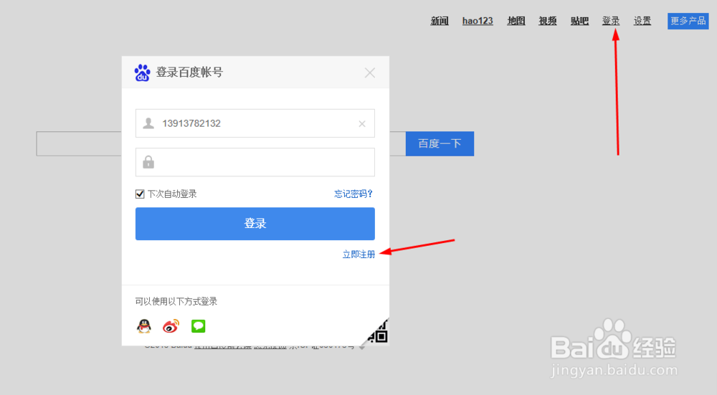
Task: Open 新闻 in the top navigation
Action: 440,21
